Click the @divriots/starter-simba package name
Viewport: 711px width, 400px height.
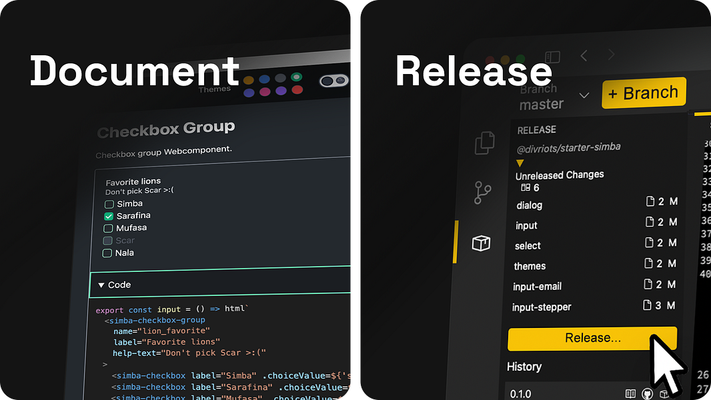tap(569, 148)
